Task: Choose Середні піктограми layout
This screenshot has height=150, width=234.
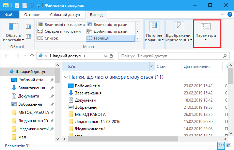Action: (59, 31)
